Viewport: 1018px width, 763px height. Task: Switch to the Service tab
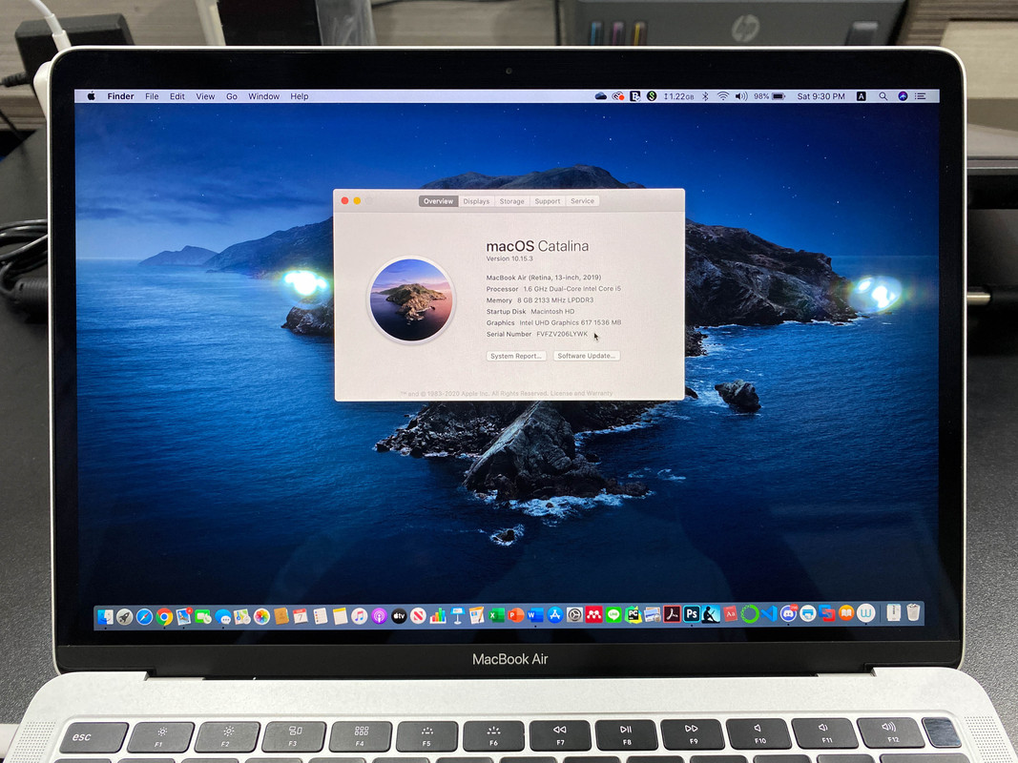(582, 201)
